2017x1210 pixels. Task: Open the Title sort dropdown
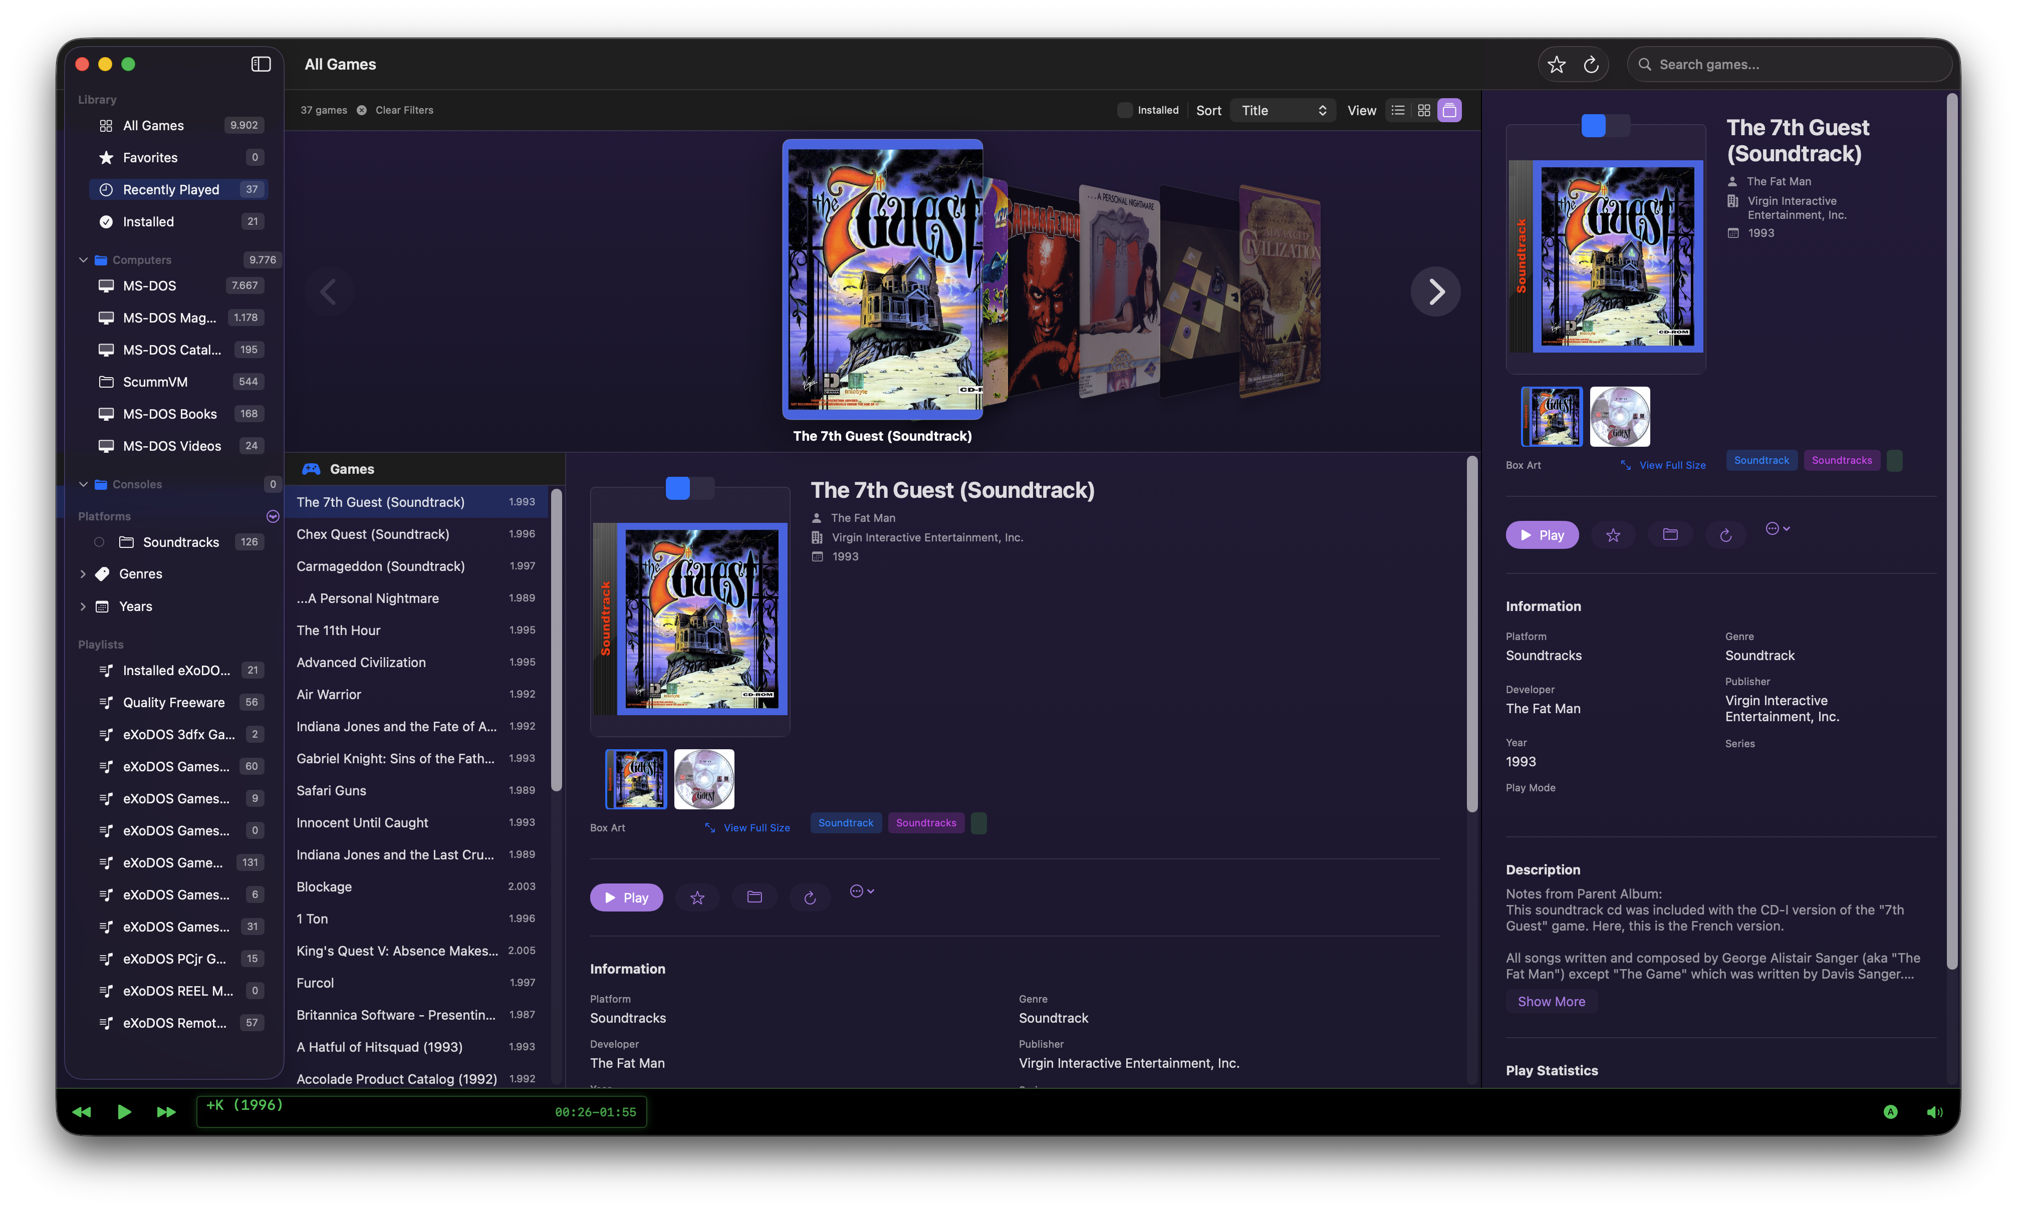[x=1282, y=109]
